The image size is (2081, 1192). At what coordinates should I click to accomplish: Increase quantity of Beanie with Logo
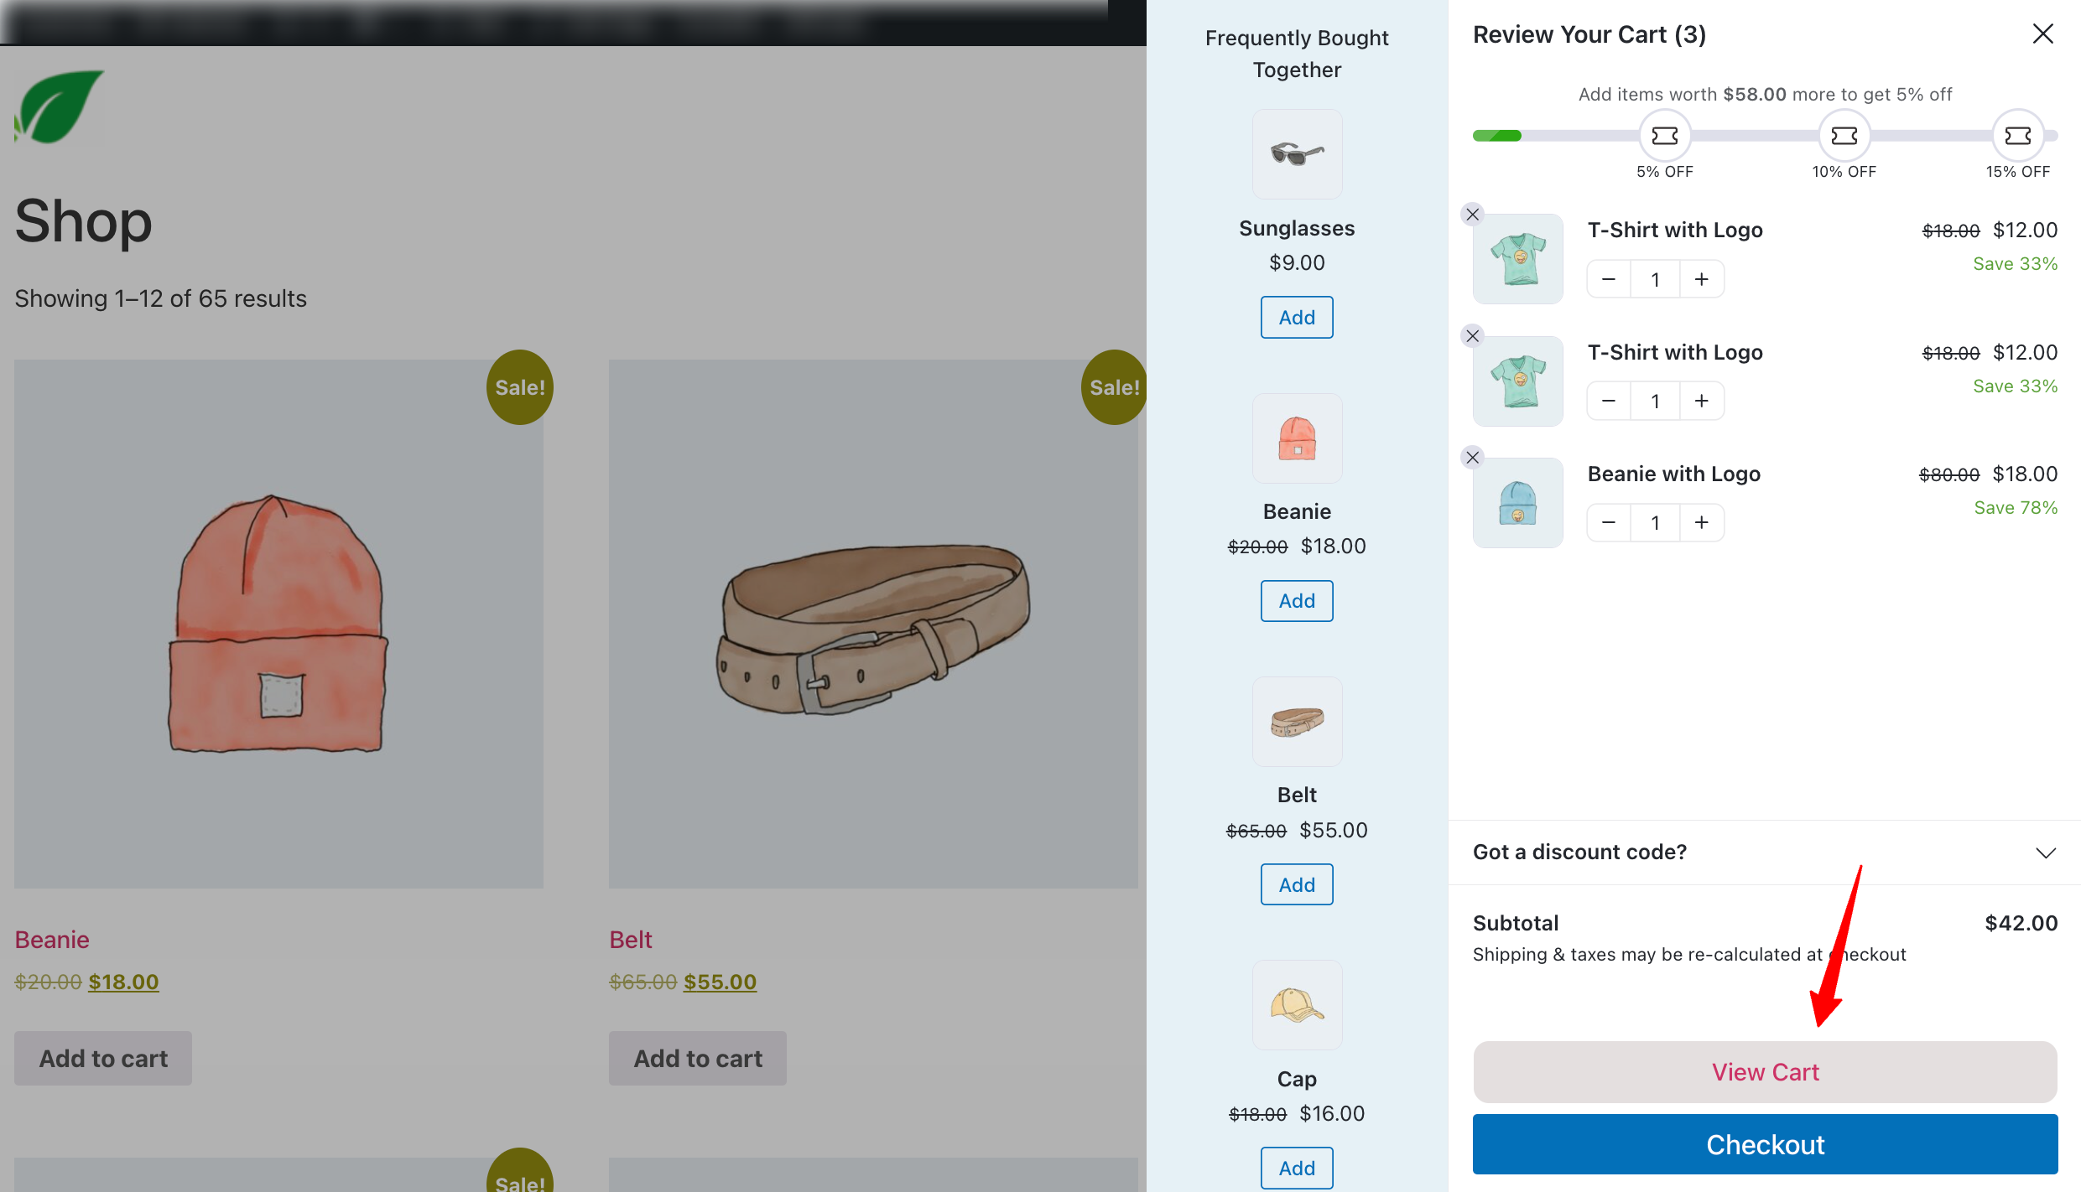(1702, 521)
